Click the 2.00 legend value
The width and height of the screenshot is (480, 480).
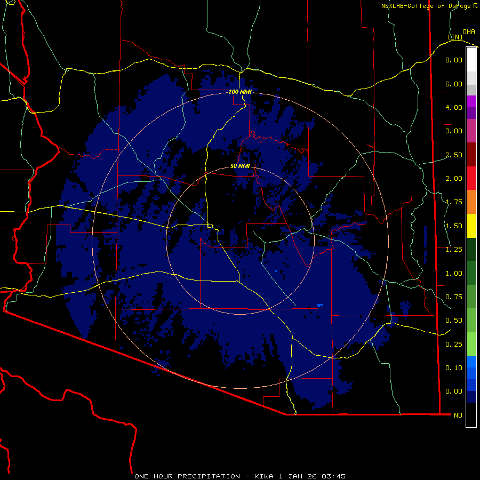pyautogui.click(x=454, y=179)
